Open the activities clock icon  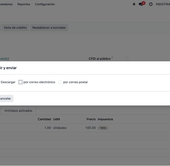coord(151,4)
